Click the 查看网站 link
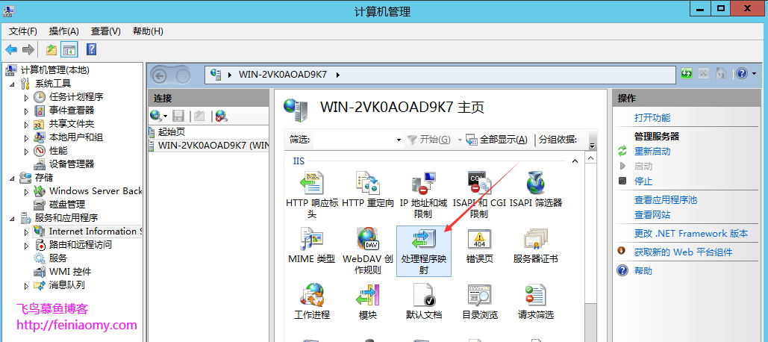Image resolution: width=768 pixels, height=342 pixels. pos(652,214)
